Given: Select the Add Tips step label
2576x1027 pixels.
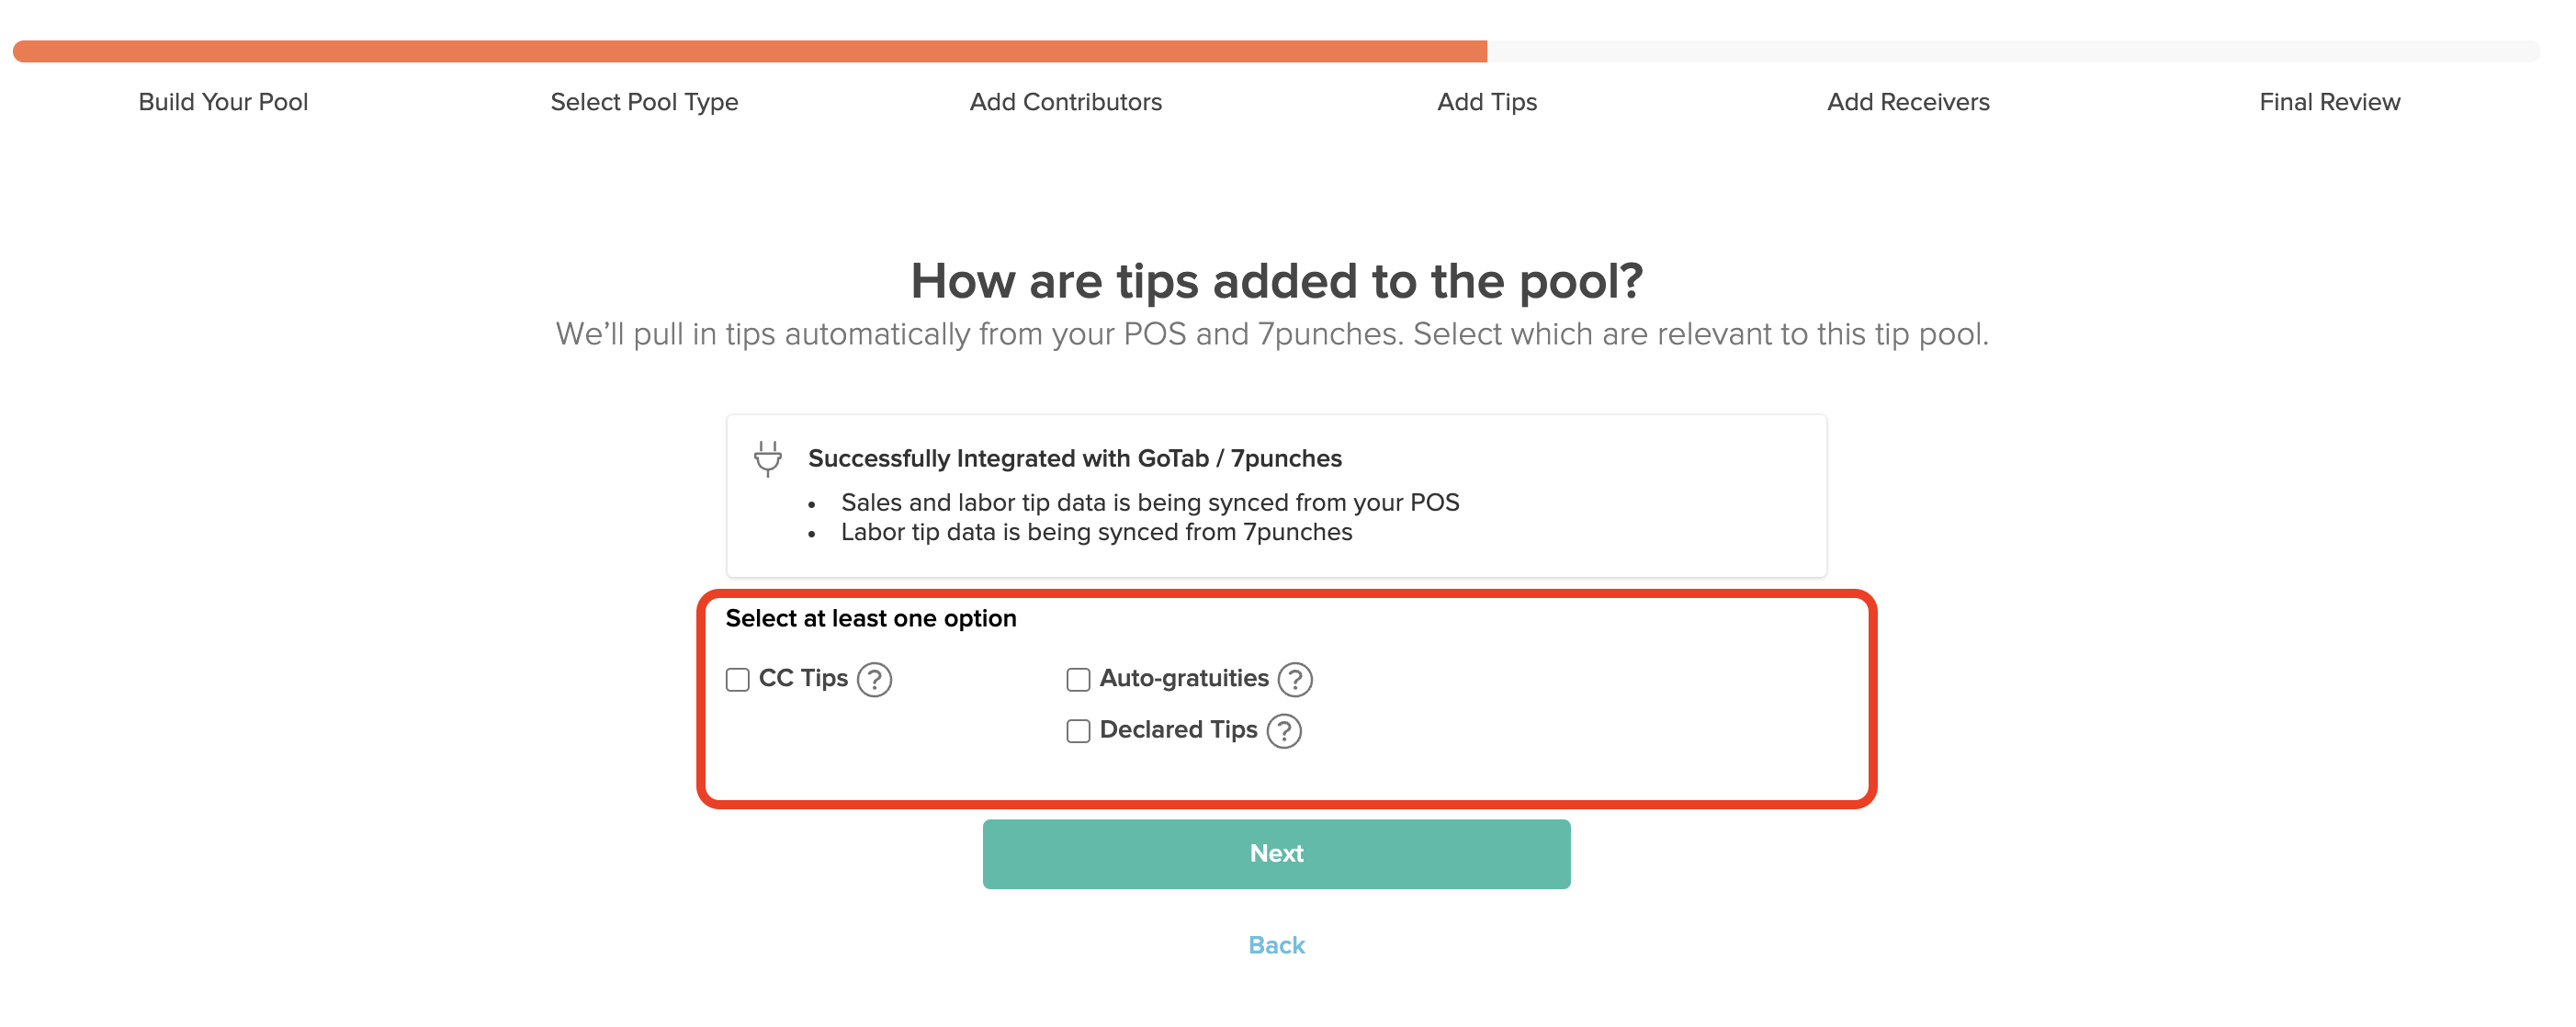Looking at the screenshot, I should 1487,101.
